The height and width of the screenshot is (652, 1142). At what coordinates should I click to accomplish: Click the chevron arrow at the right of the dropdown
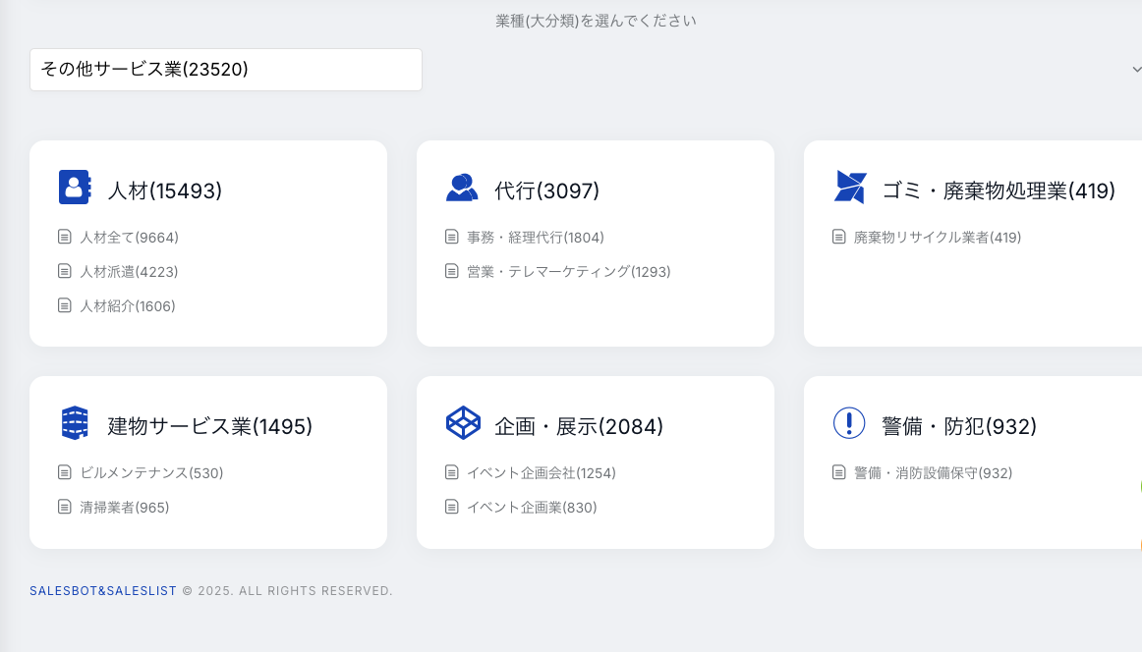[1136, 70]
